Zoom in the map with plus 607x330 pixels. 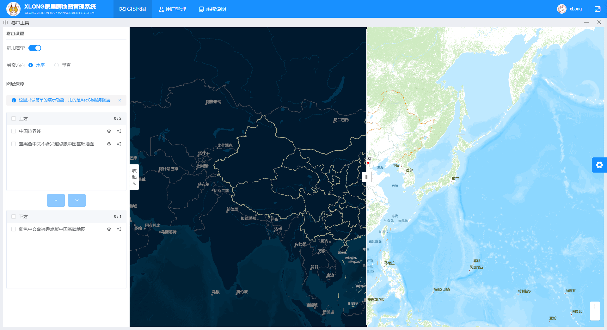(595, 306)
